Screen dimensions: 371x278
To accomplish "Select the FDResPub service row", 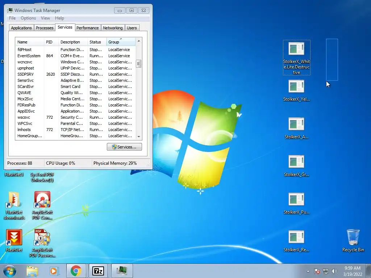I will coord(75,105).
